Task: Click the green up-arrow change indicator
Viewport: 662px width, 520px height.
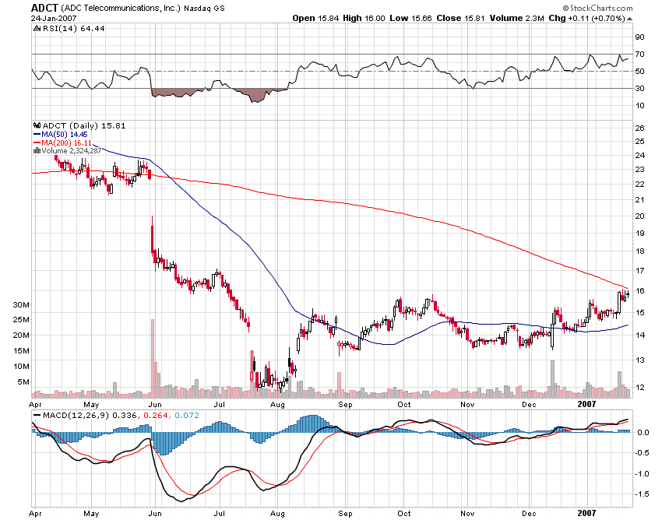Action: coord(629,19)
